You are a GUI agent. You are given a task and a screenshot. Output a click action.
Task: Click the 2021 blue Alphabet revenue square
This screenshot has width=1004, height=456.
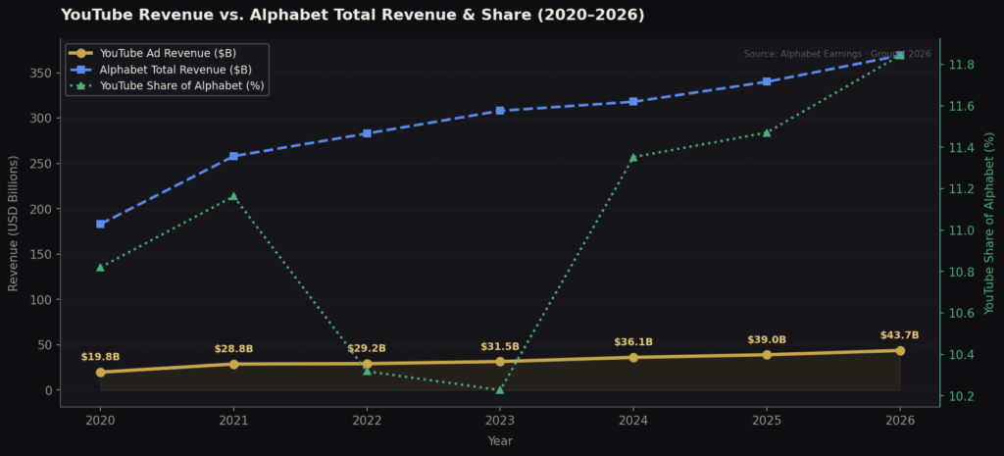[x=233, y=156]
